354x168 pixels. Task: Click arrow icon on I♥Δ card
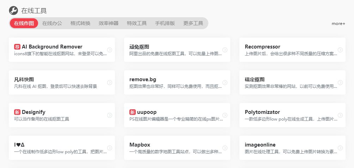pos(110,148)
